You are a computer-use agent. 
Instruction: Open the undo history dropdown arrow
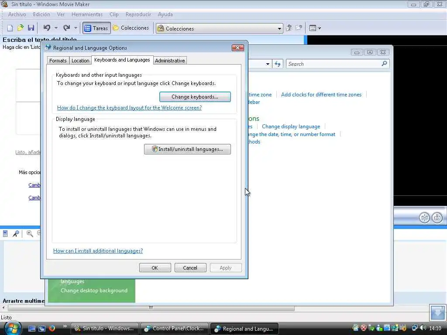click(x=56, y=28)
